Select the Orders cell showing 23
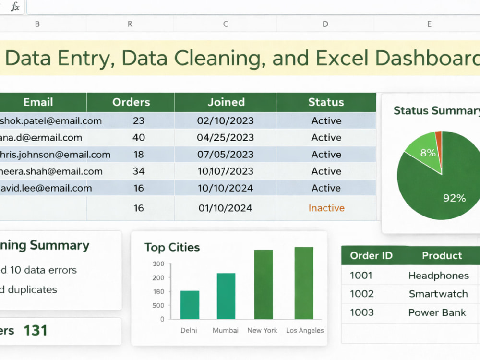This screenshot has height=360, width=480. (x=138, y=120)
